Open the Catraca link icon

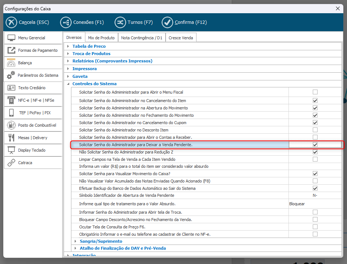pyautogui.click(x=11, y=163)
